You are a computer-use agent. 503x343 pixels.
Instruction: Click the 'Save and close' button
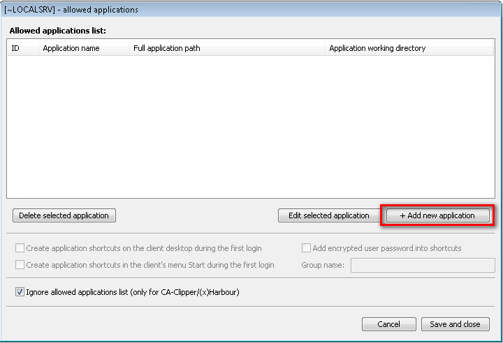tap(455, 324)
